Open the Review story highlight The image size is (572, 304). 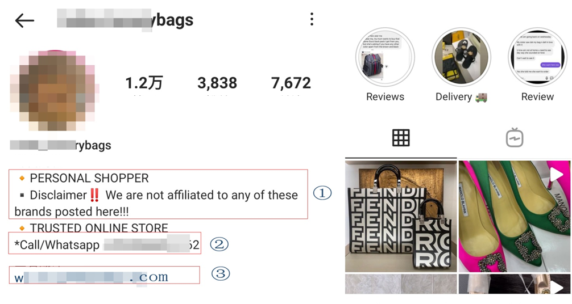click(x=537, y=57)
